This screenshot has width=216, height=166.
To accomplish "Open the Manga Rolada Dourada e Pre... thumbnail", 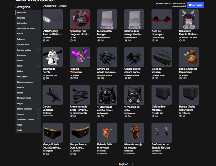I will [x=52, y=133].
